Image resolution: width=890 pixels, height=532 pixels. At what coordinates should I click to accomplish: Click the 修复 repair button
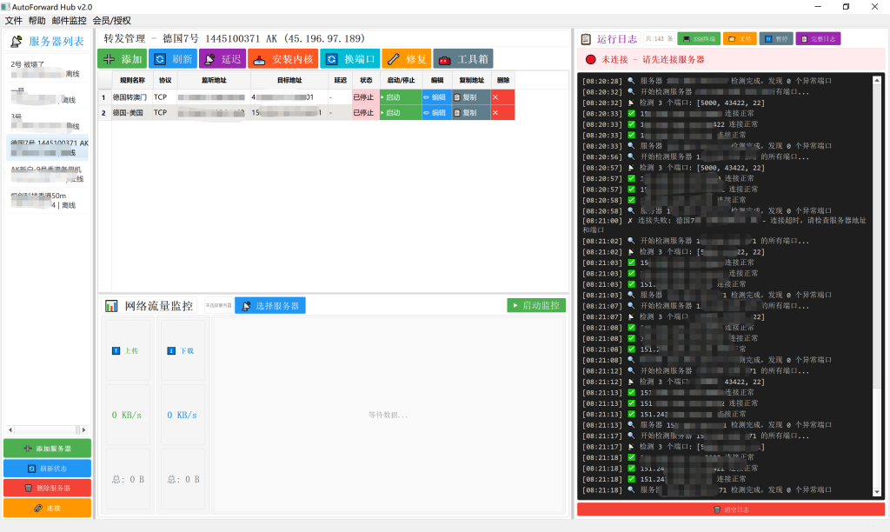(407, 59)
